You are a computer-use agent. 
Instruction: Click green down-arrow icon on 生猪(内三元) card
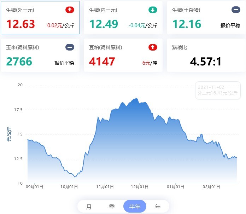[x=153, y=10]
